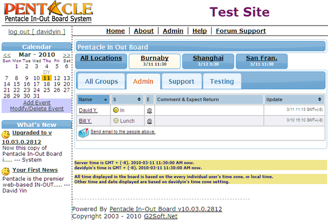
Task: Click the DY label above day 11
Action: pyautogui.click(x=47, y=72)
